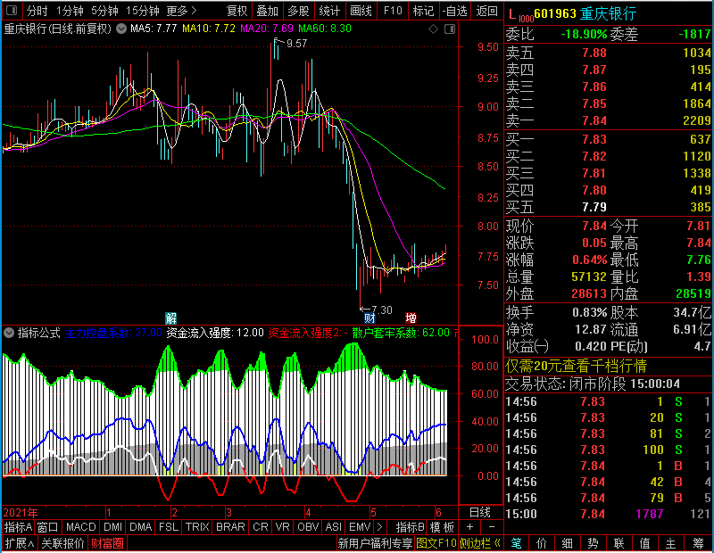Viewport: 714px width, 553px height.
Task: Switch indicator to CR
Action: coord(261,527)
